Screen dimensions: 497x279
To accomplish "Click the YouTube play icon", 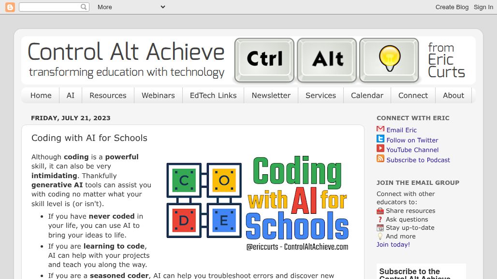I will point(380,150).
